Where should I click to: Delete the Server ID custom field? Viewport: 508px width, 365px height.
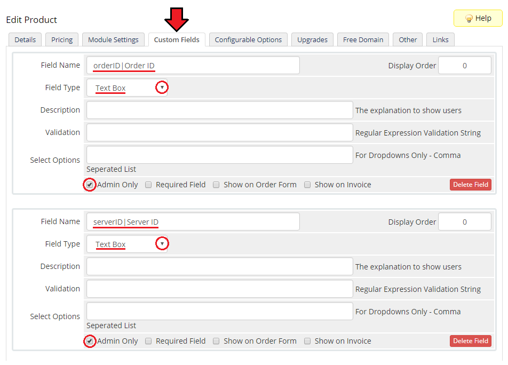471,341
